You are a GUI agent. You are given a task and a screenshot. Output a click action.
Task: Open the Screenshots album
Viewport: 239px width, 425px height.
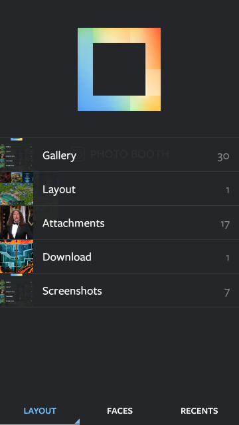pyautogui.click(x=119, y=290)
